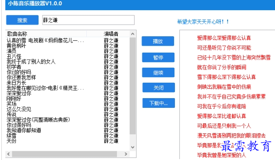Select the song 深深爱过你

tap(19, 93)
